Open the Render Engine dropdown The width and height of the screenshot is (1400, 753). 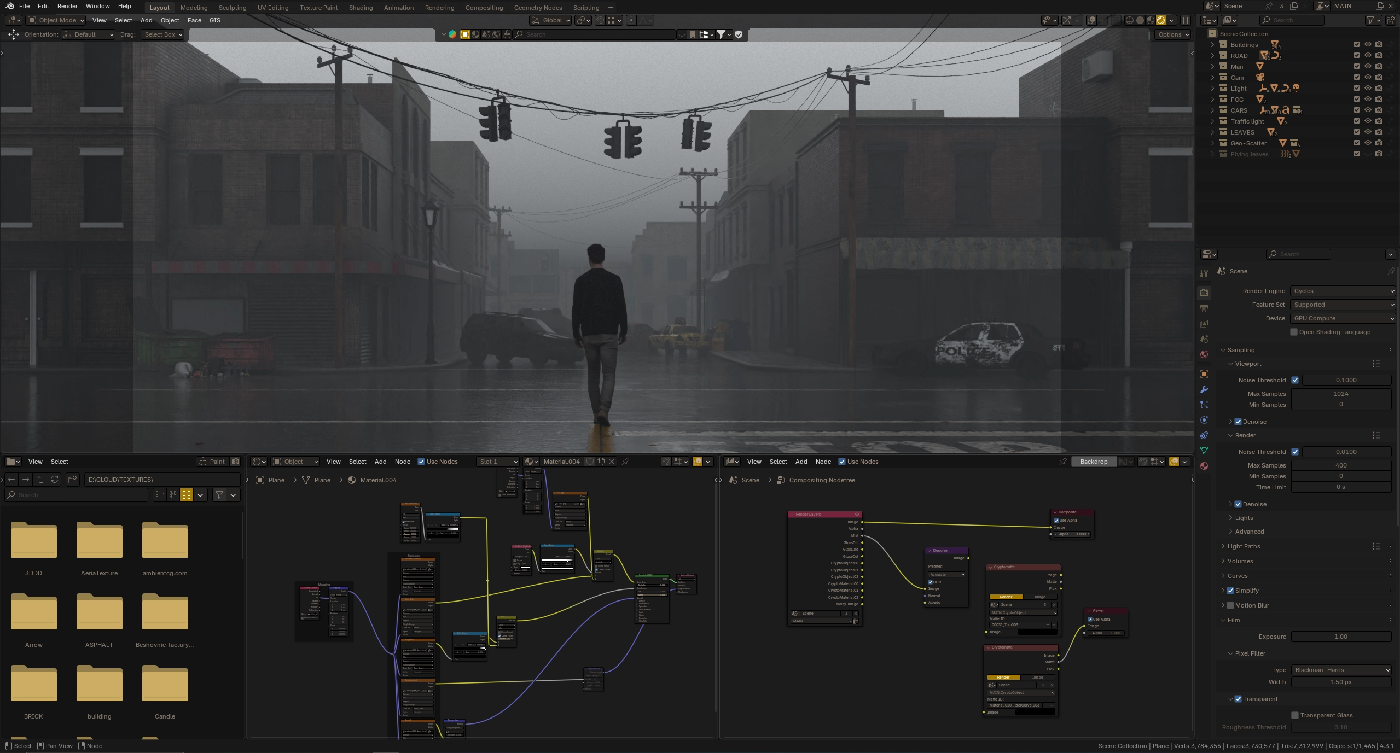pos(1343,291)
